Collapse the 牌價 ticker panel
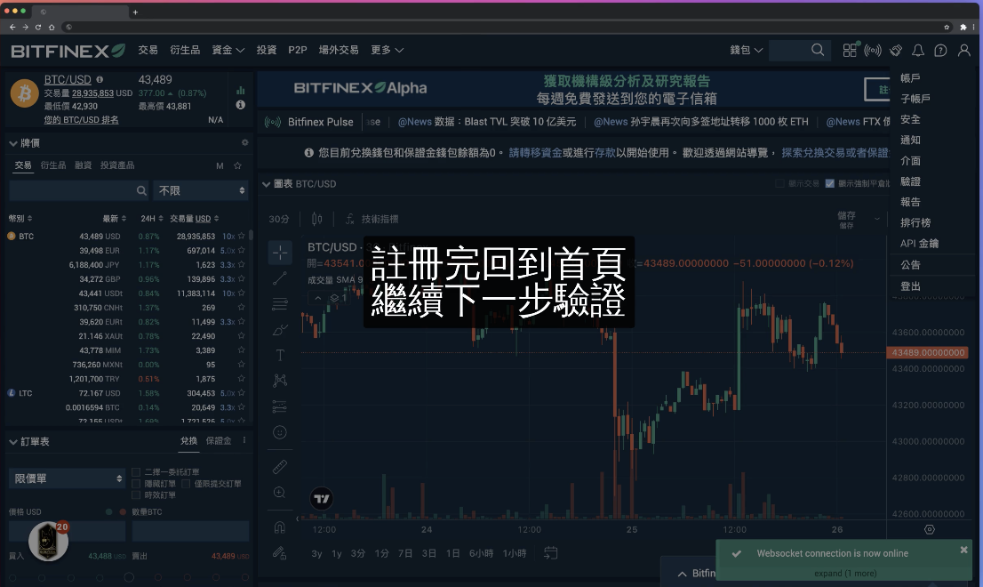The height and width of the screenshot is (587, 983). 13,143
